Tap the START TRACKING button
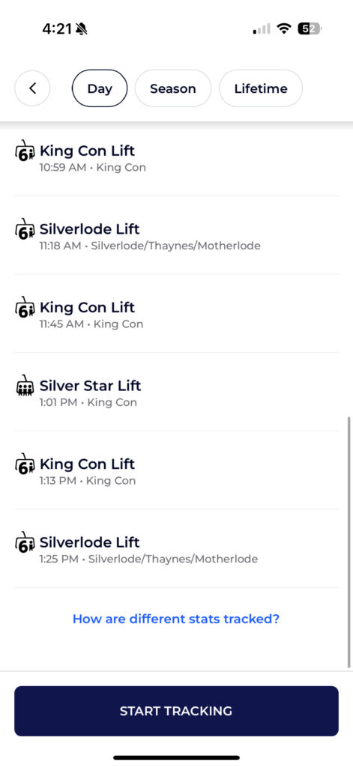This screenshot has width=353, height=767. (176, 711)
